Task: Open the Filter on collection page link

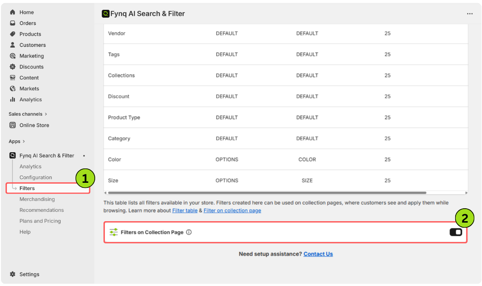Action: click(x=232, y=211)
